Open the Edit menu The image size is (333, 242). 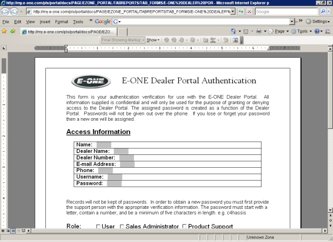point(18,22)
